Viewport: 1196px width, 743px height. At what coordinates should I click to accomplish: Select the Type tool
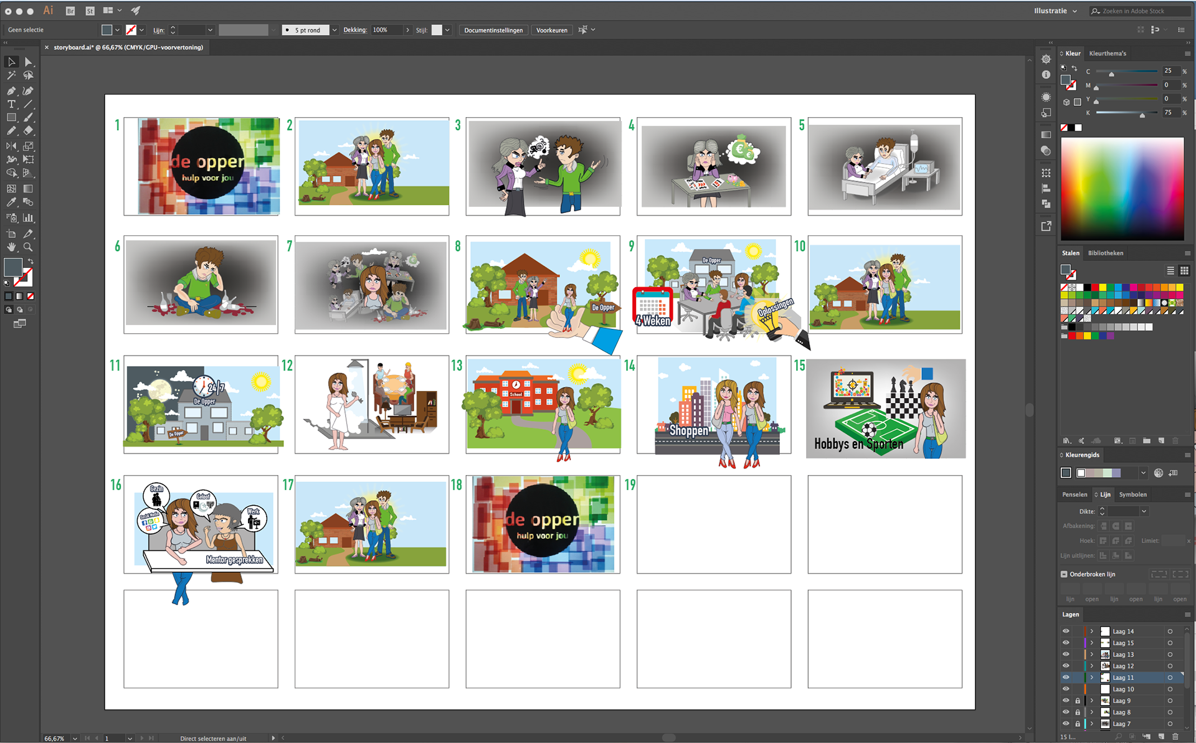(x=11, y=104)
